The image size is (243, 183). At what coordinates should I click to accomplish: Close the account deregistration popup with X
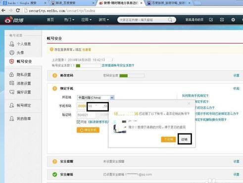(x=189, y=103)
